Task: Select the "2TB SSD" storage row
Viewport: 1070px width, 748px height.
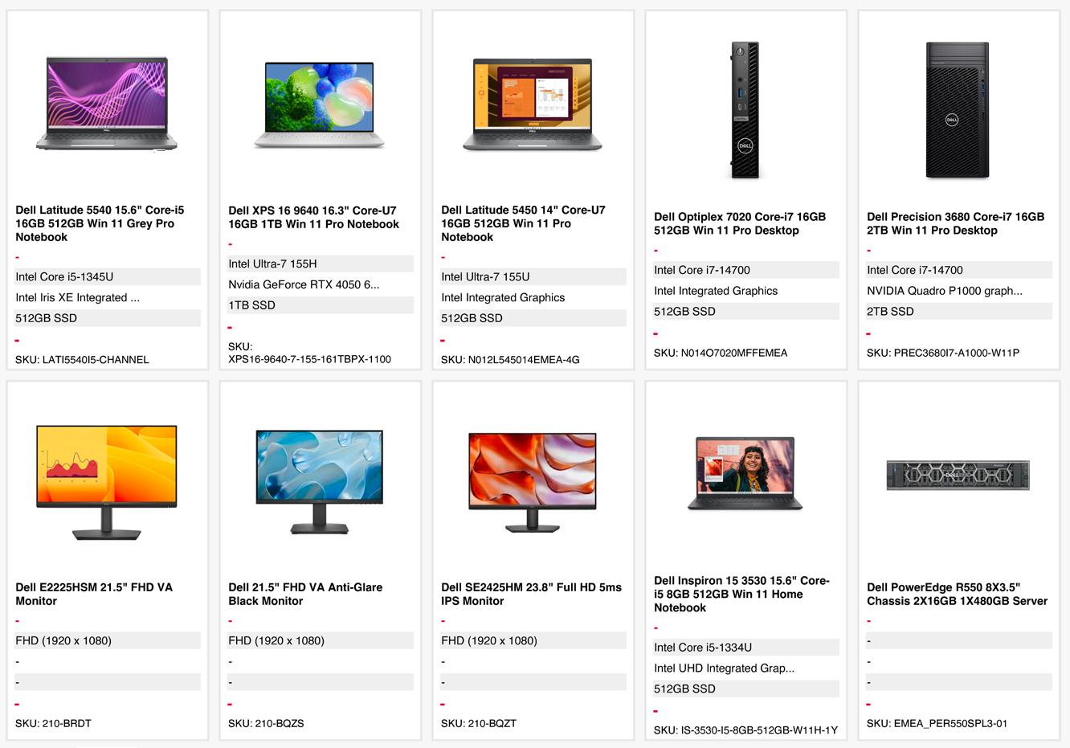Action: tap(959, 312)
